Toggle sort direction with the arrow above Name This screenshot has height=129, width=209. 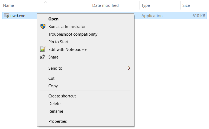pyautogui.click(x=45, y=2)
